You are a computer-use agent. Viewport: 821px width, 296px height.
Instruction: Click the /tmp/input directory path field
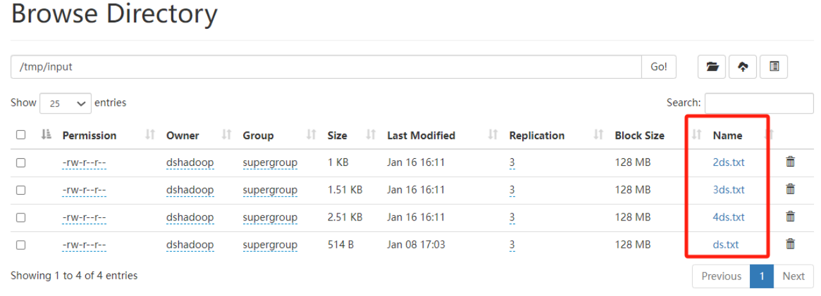[x=326, y=67]
